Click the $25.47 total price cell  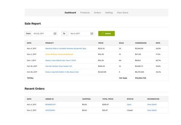click(x=105, y=110)
